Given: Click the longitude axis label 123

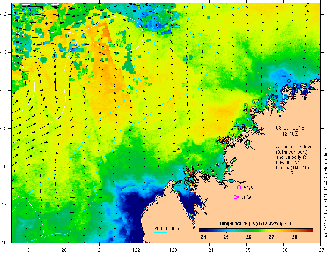Looking at the screenshot, I should (173, 250).
